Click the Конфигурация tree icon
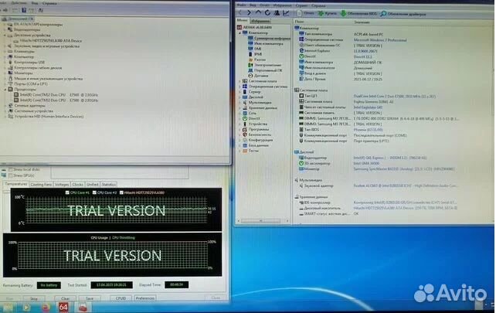 pyautogui.click(x=245, y=140)
